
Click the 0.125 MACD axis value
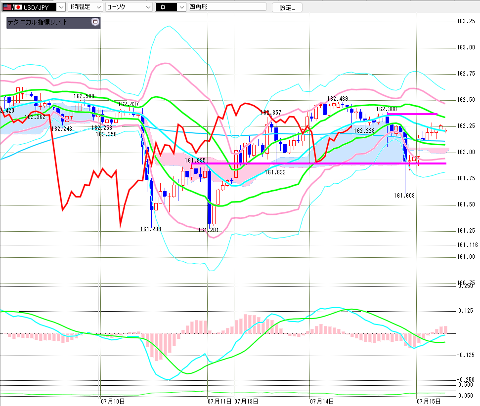[466, 311]
